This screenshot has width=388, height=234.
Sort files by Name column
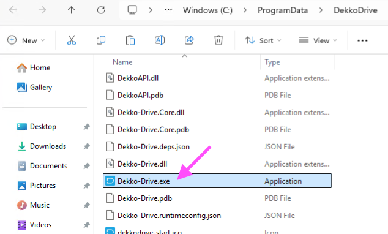pyautogui.click(x=122, y=62)
